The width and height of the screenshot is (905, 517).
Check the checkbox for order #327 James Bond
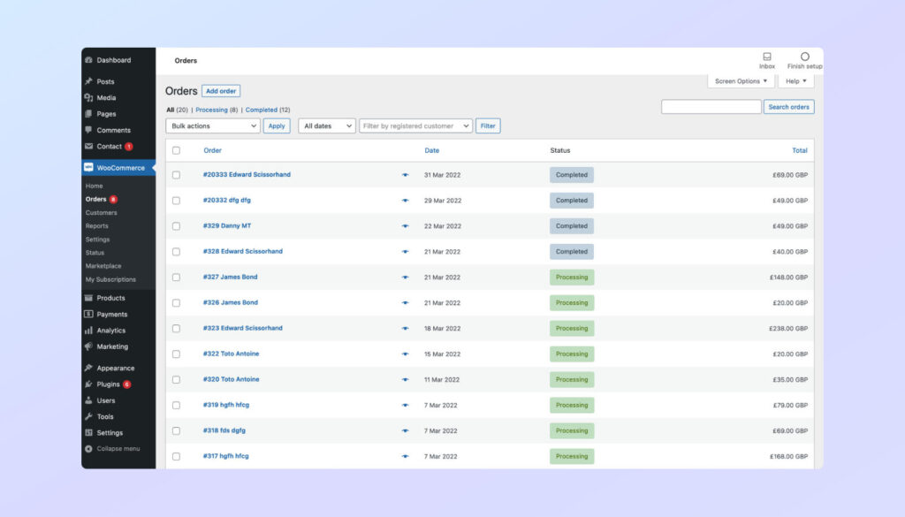point(175,277)
